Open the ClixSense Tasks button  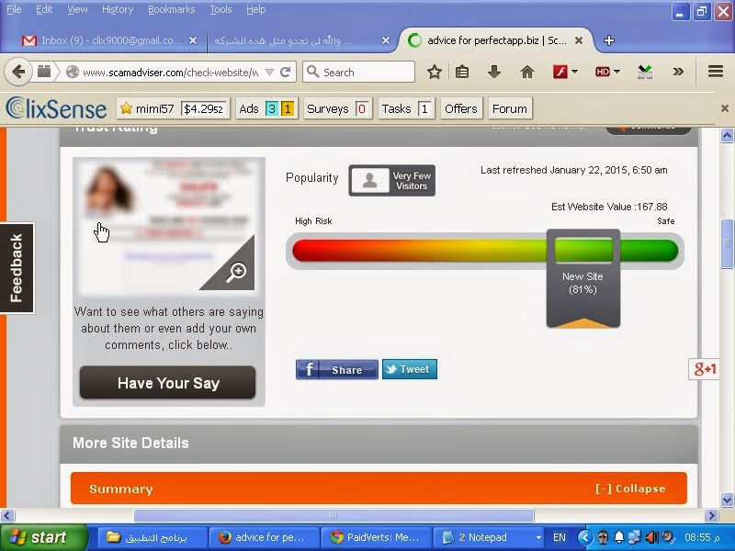(406, 108)
